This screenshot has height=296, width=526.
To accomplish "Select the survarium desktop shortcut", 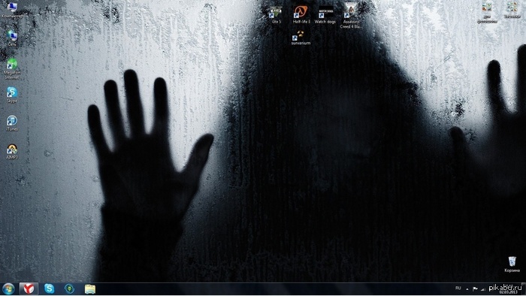I will pos(301,38).
